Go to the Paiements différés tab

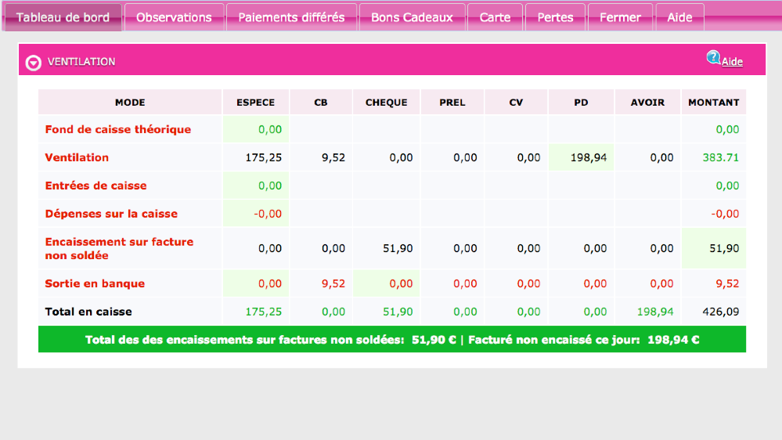(x=291, y=17)
